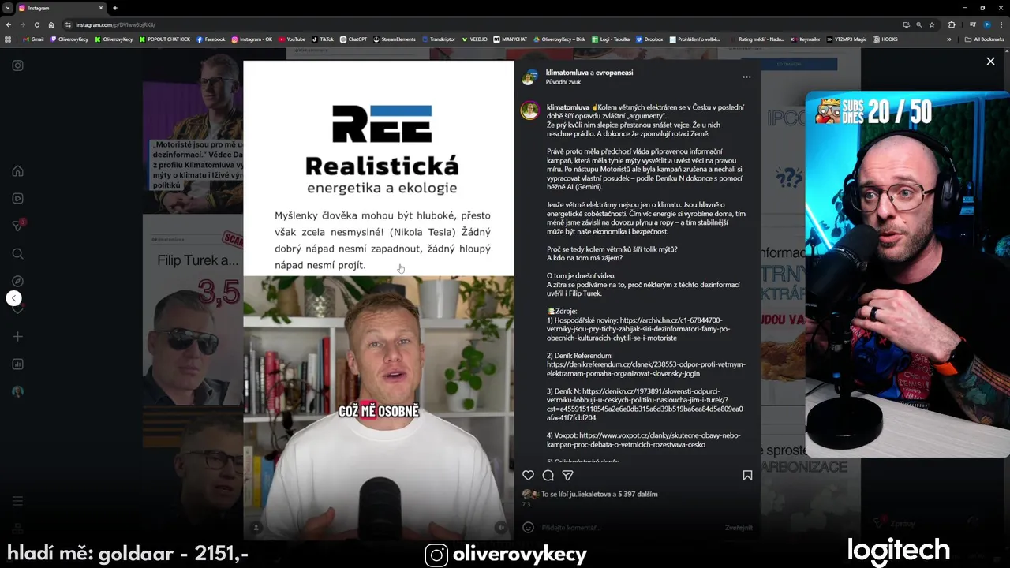The image size is (1010, 568).
Task: Go to previous post arrow
Action: 14,298
